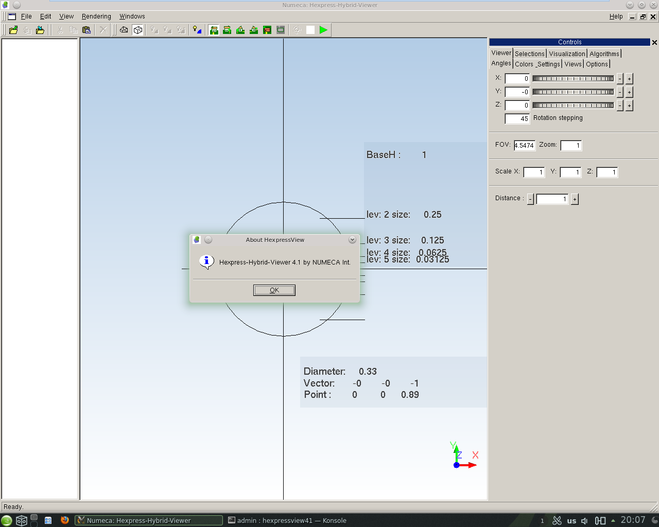Click the Y angle slider
This screenshot has width=659, height=527.
[573, 92]
